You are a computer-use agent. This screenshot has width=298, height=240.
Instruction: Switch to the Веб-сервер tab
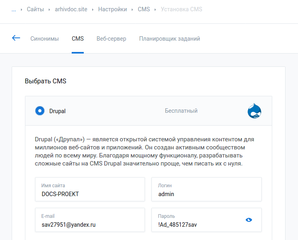pyautogui.click(x=112, y=39)
